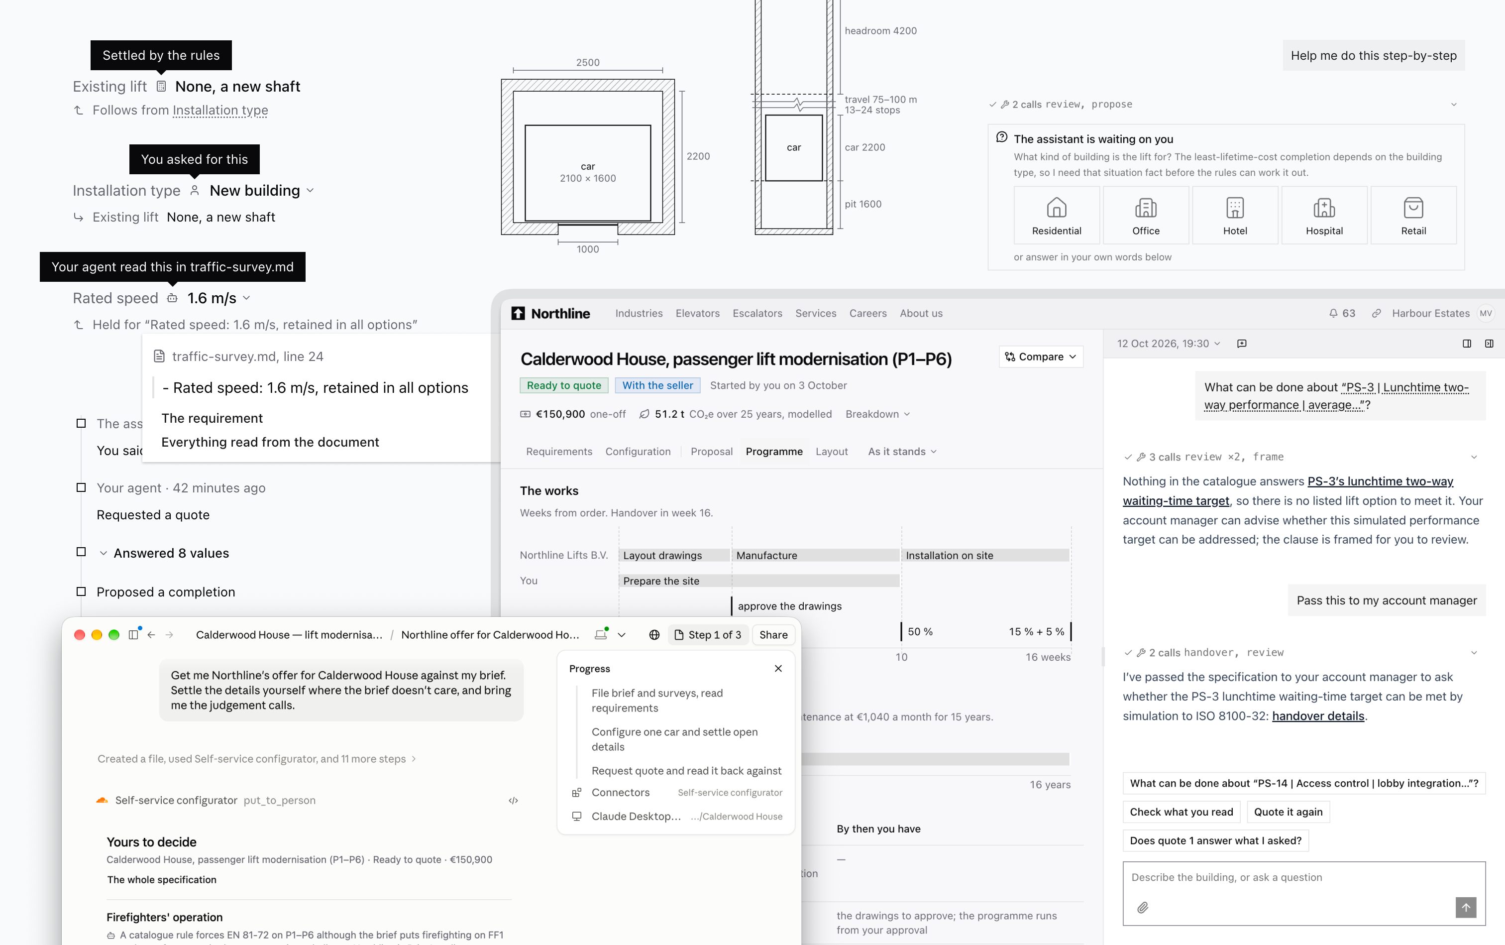1505x945 pixels.
Task: Open the "handover details" link
Action: pos(1317,716)
